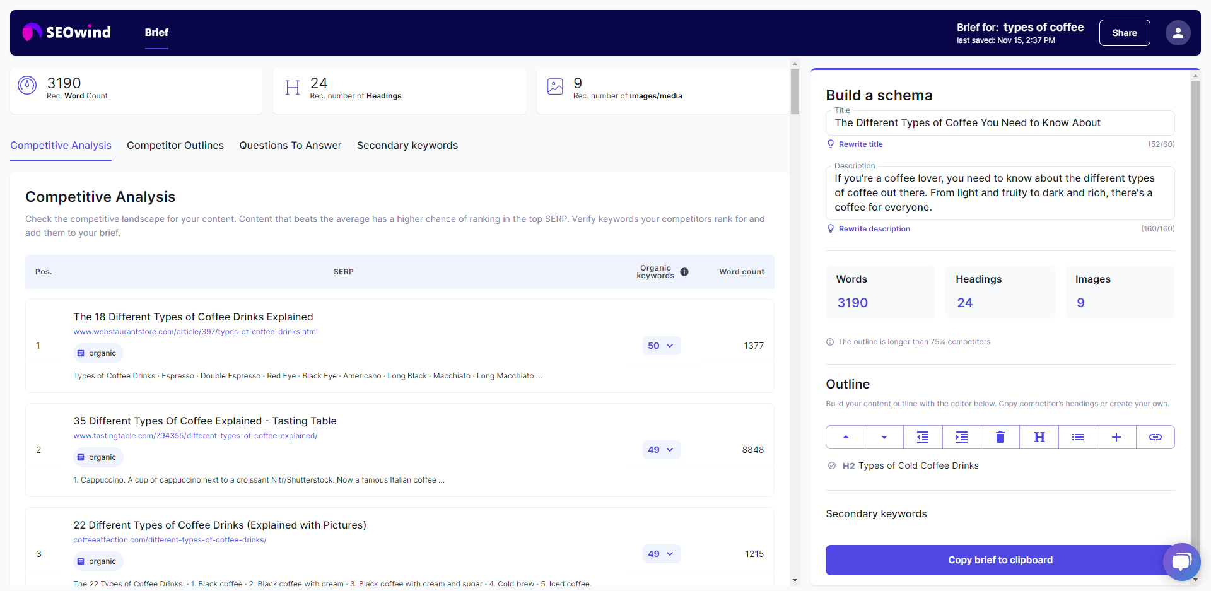Click the decrease indent outline icon

pyautogui.click(x=923, y=437)
